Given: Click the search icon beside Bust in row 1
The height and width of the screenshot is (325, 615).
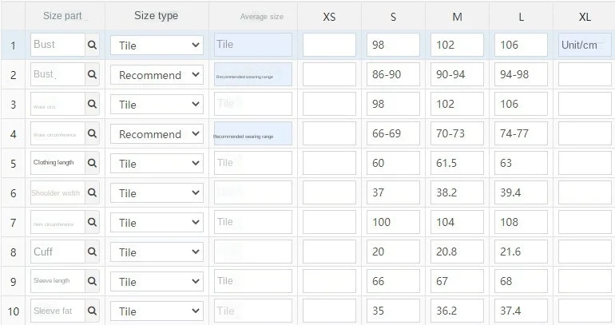Looking at the screenshot, I should (92, 46).
